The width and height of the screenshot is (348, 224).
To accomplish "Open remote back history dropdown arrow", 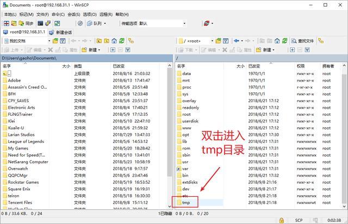I will (242, 41).
